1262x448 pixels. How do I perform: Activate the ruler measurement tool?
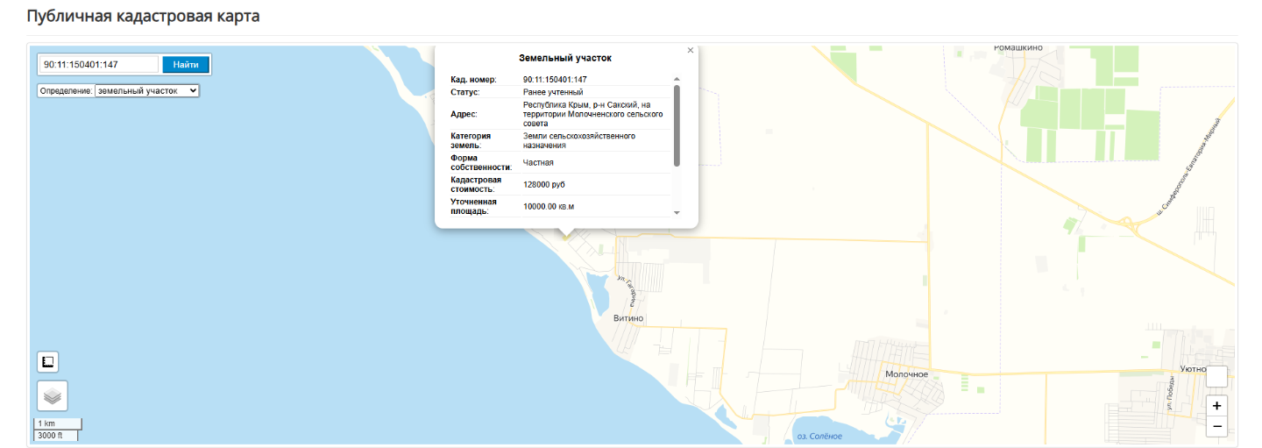(48, 362)
